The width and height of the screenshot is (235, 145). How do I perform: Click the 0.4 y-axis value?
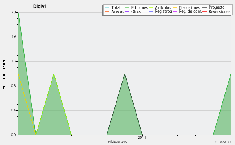point(13,110)
